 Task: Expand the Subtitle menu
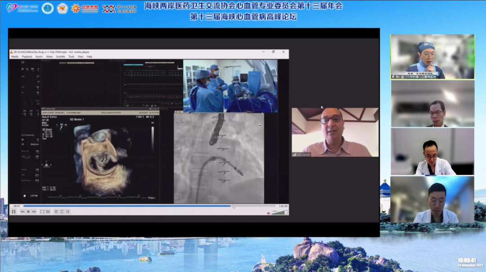[x=60, y=57]
